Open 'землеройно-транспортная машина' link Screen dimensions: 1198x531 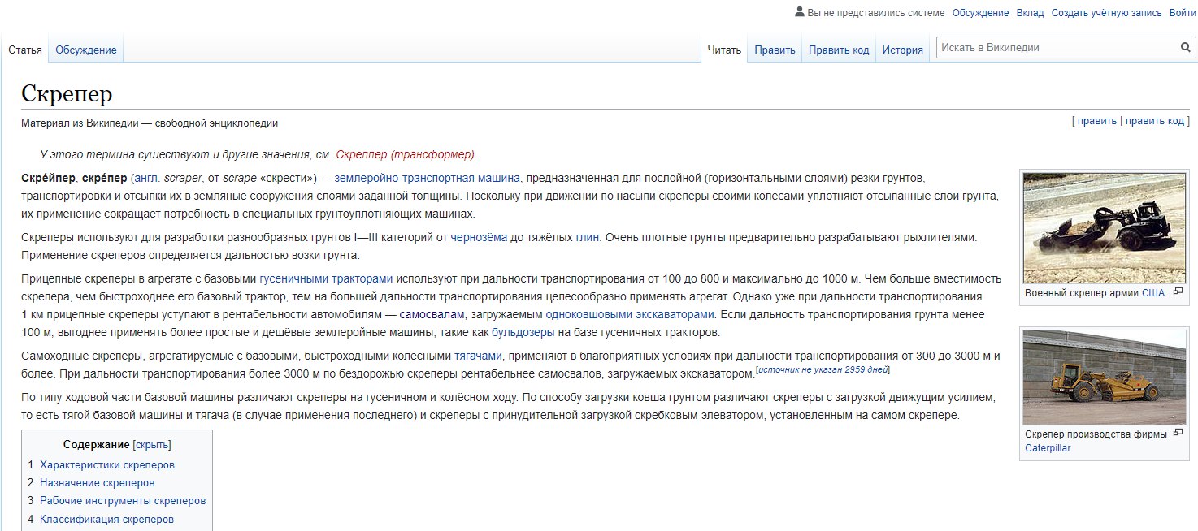(428, 177)
